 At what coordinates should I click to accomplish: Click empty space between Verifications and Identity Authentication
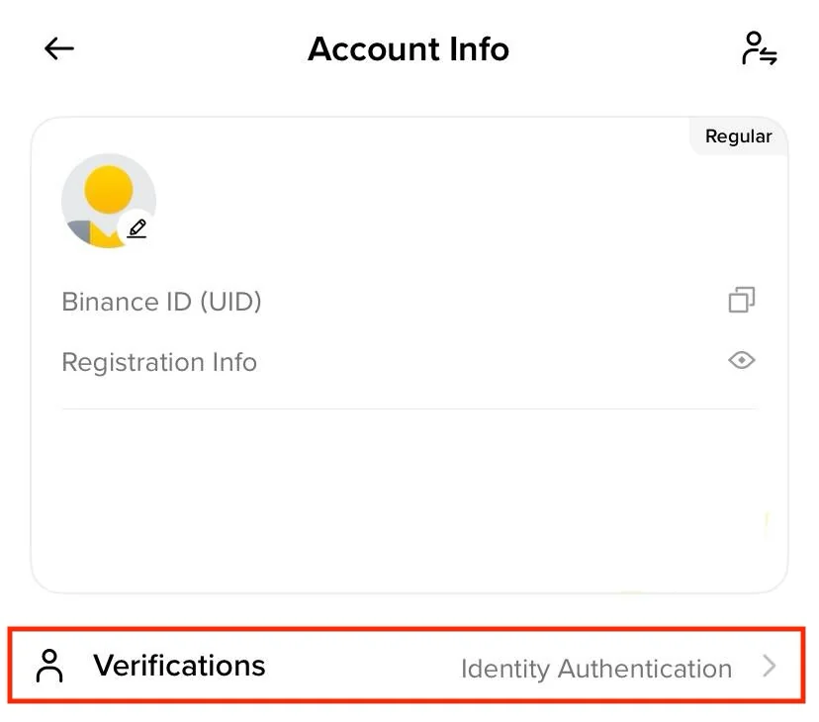pyautogui.click(x=363, y=666)
